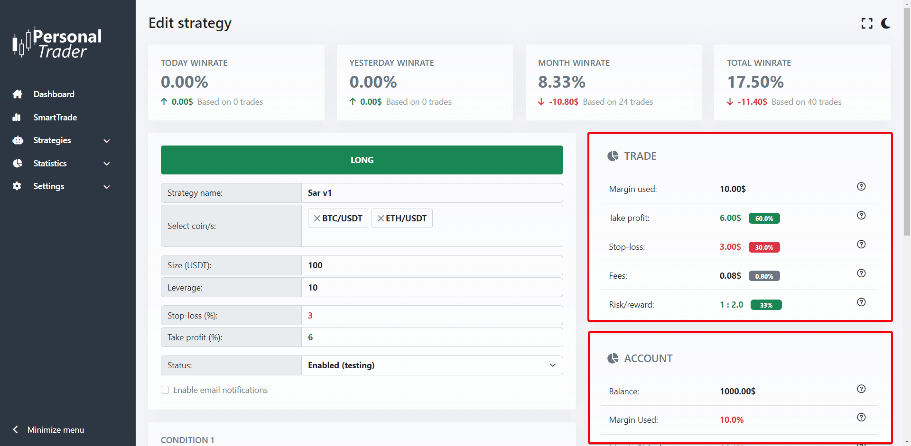
Task: Show help for Risk/reward row
Action: 861,302
